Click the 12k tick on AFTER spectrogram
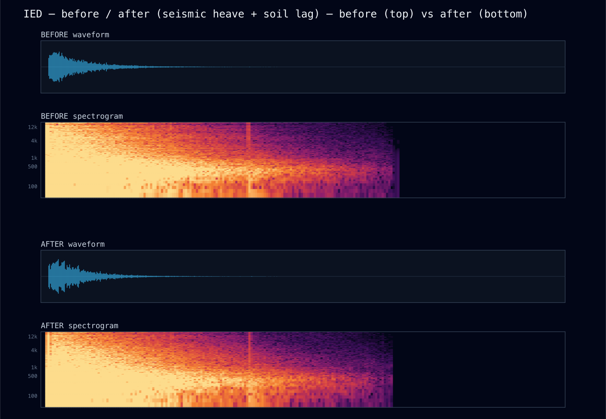606x419 pixels. coord(33,337)
